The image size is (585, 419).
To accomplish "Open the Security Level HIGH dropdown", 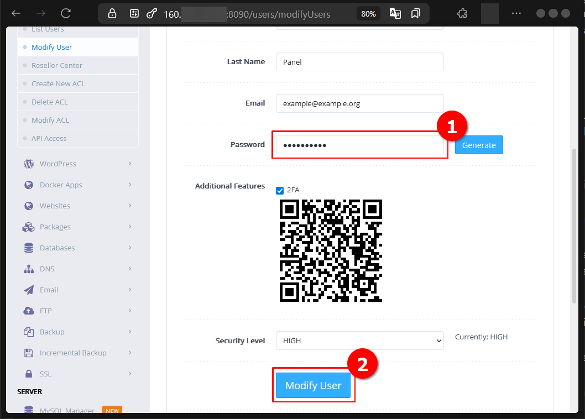I will pos(359,341).
